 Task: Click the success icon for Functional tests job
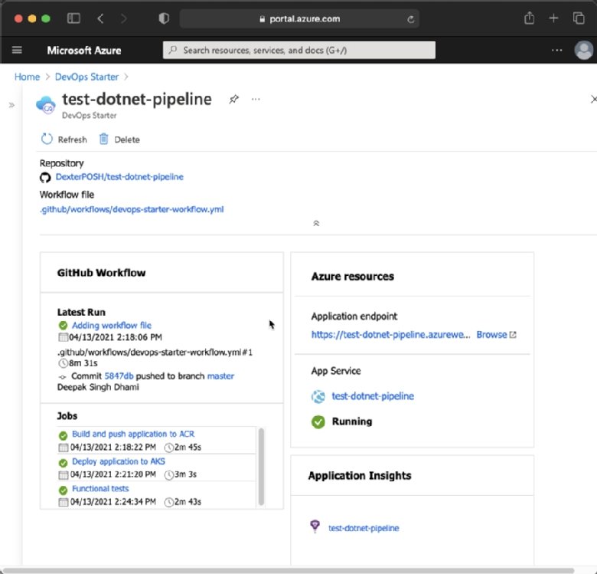(64, 490)
